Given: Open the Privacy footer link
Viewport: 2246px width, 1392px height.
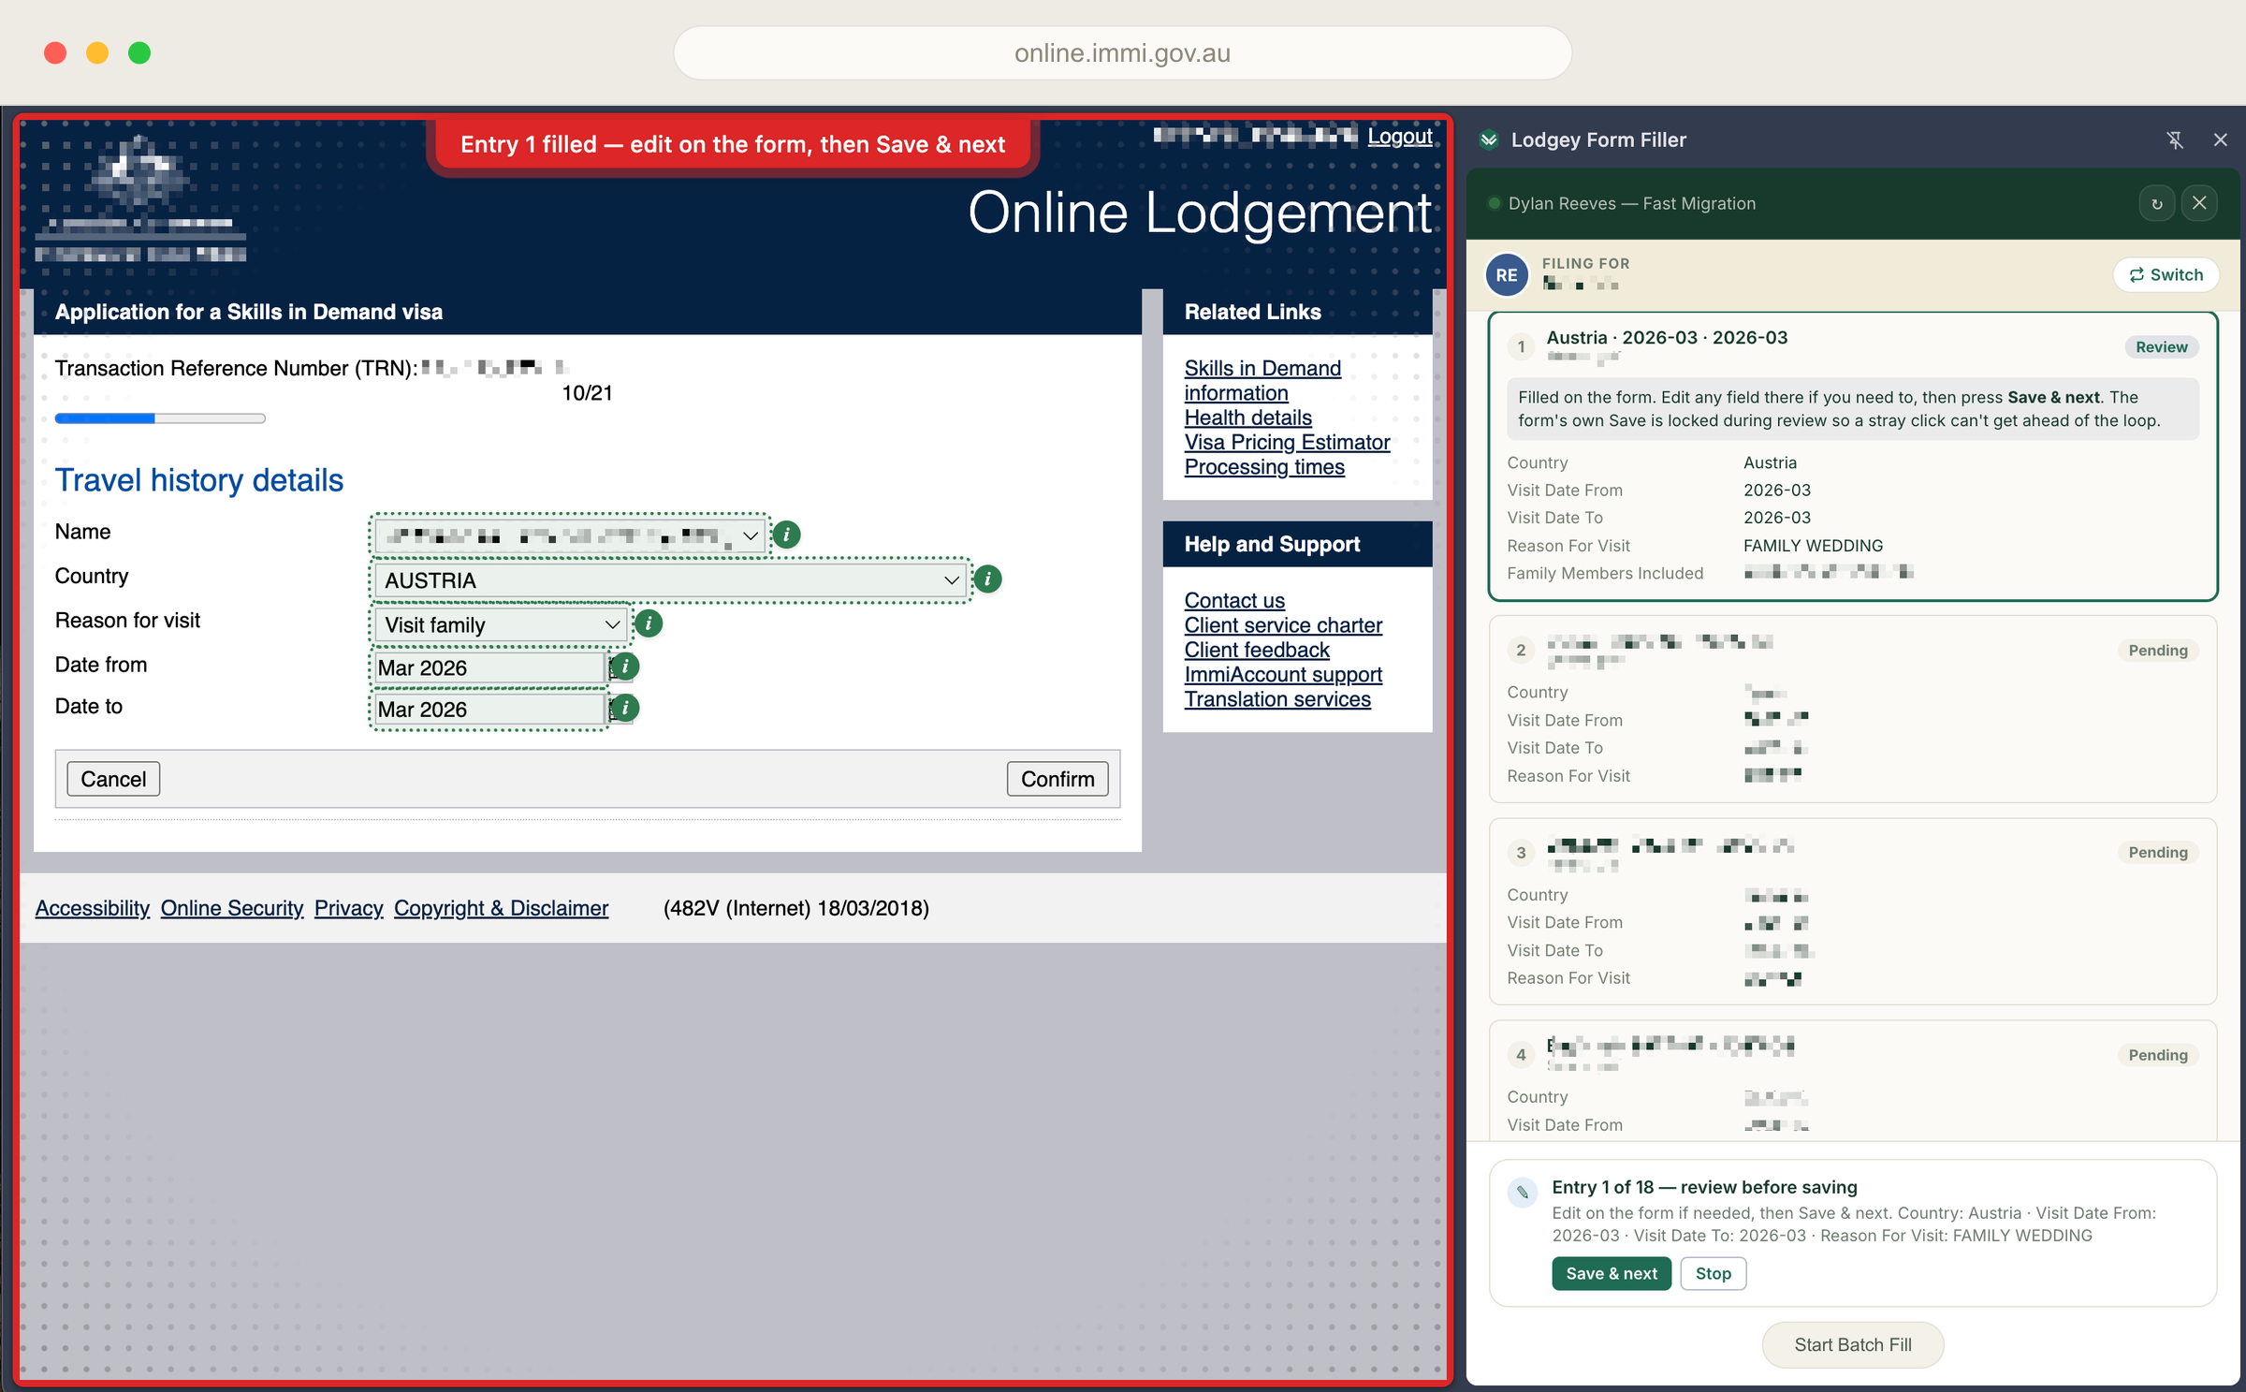Looking at the screenshot, I should pyautogui.click(x=349, y=908).
